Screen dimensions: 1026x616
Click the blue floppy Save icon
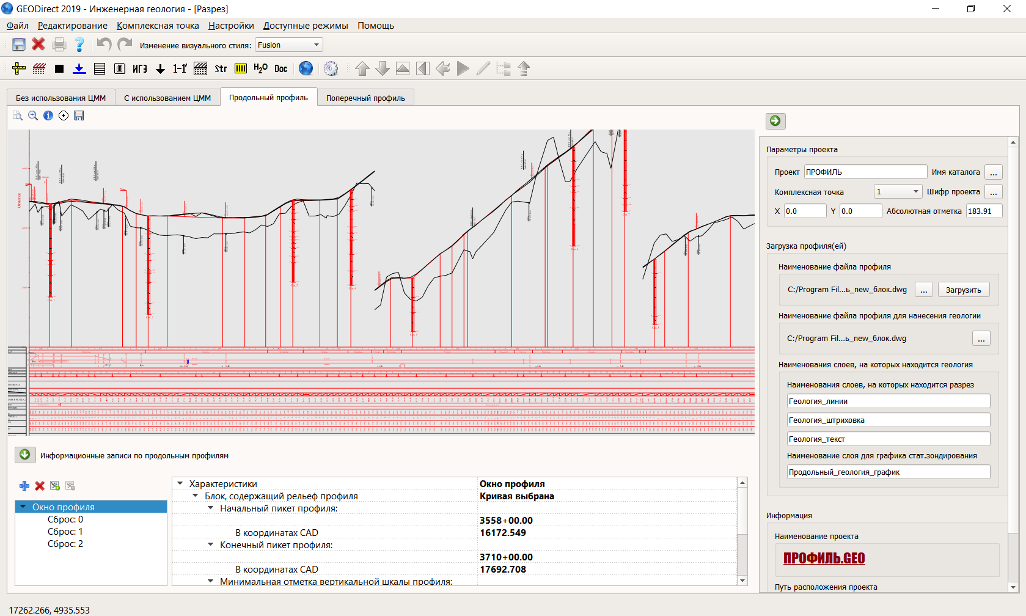tap(19, 45)
